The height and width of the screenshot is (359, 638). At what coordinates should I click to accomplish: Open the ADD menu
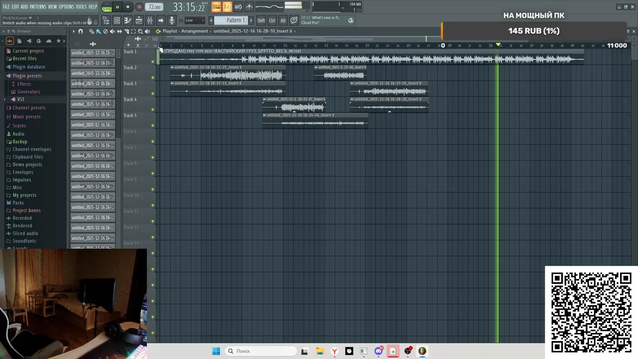tap(24, 7)
